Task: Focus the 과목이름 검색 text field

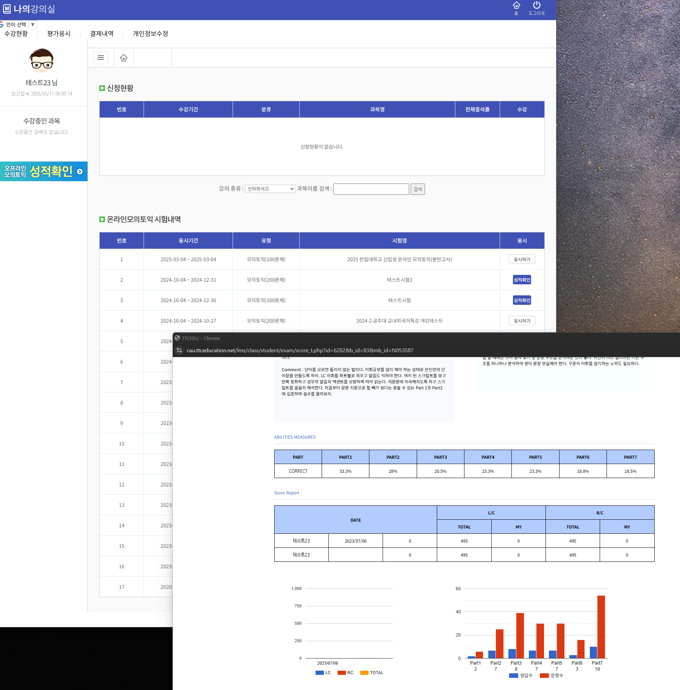Action: 371,189
